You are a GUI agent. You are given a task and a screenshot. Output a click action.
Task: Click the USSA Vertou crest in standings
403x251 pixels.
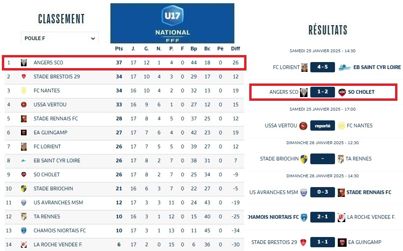tap(24, 105)
